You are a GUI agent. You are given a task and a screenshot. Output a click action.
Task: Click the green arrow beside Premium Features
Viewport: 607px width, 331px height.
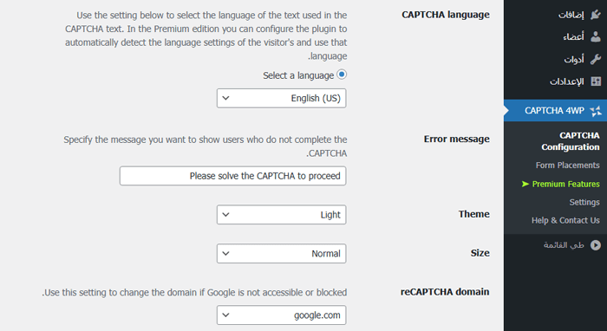(525, 184)
